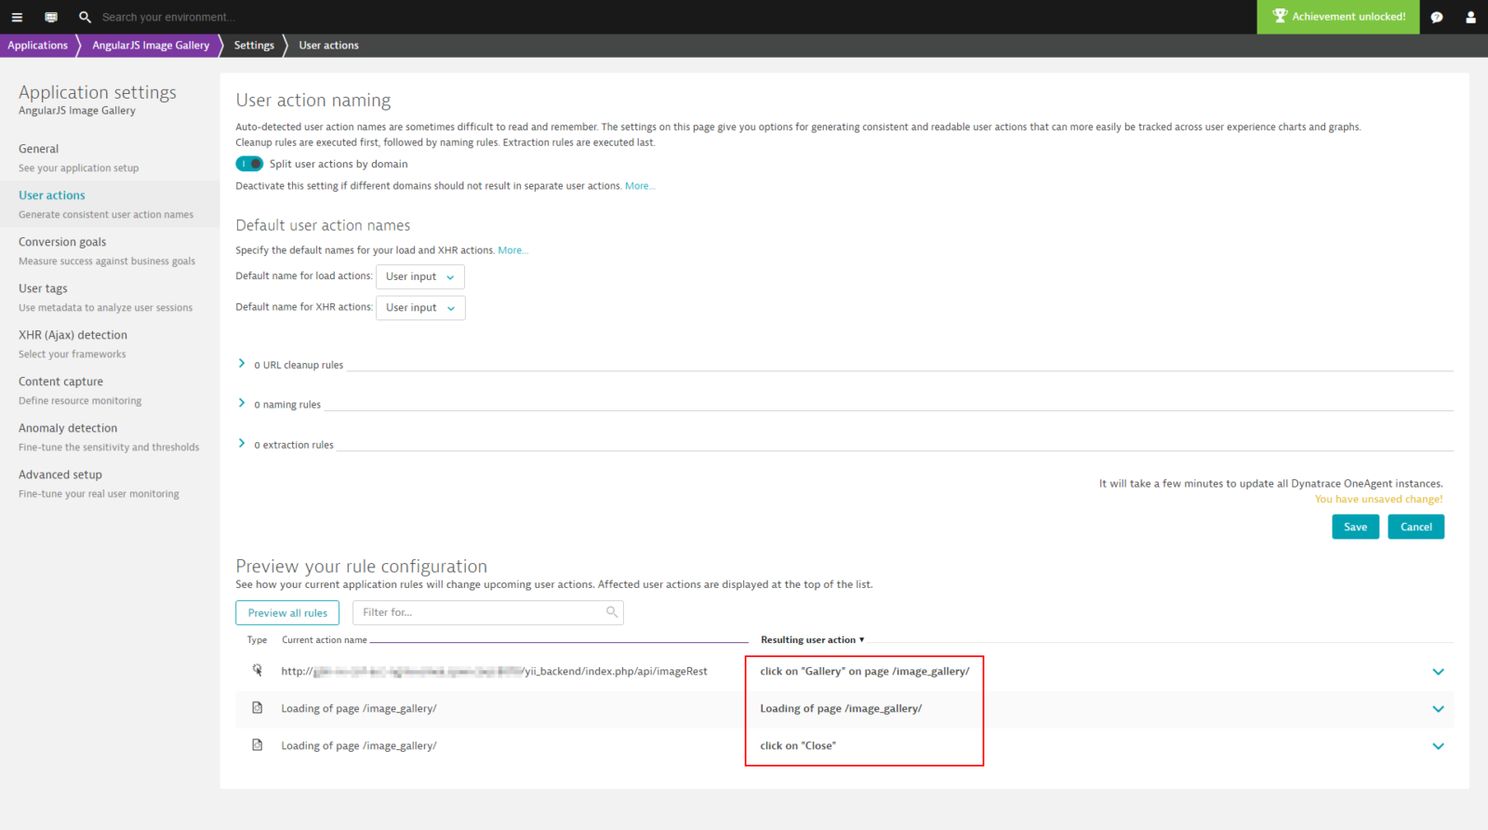Focus the Filter for... input field

coord(487,612)
